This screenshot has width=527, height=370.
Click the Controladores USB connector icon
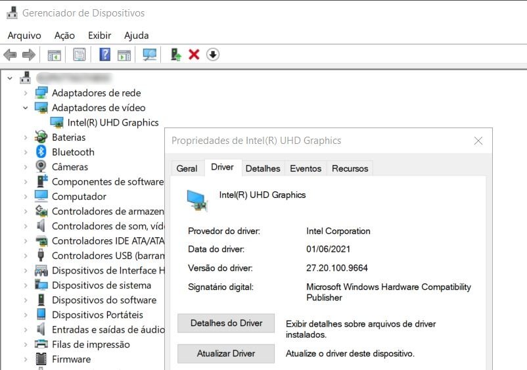(41, 256)
